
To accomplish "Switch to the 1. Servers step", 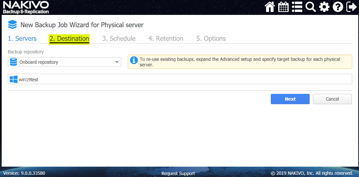I will 22,39.
